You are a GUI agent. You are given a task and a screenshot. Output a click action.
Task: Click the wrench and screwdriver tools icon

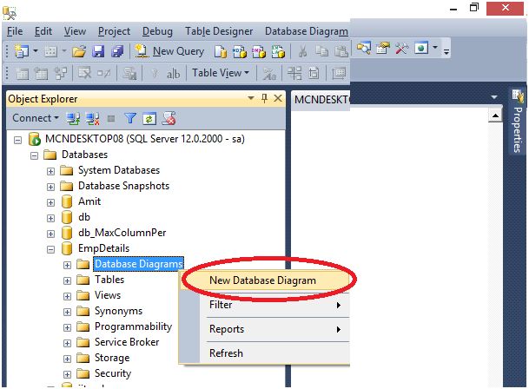tap(402, 48)
